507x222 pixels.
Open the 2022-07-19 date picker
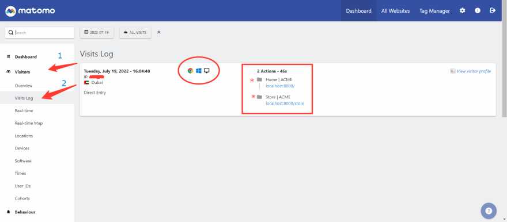pyautogui.click(x=97, y=33)
